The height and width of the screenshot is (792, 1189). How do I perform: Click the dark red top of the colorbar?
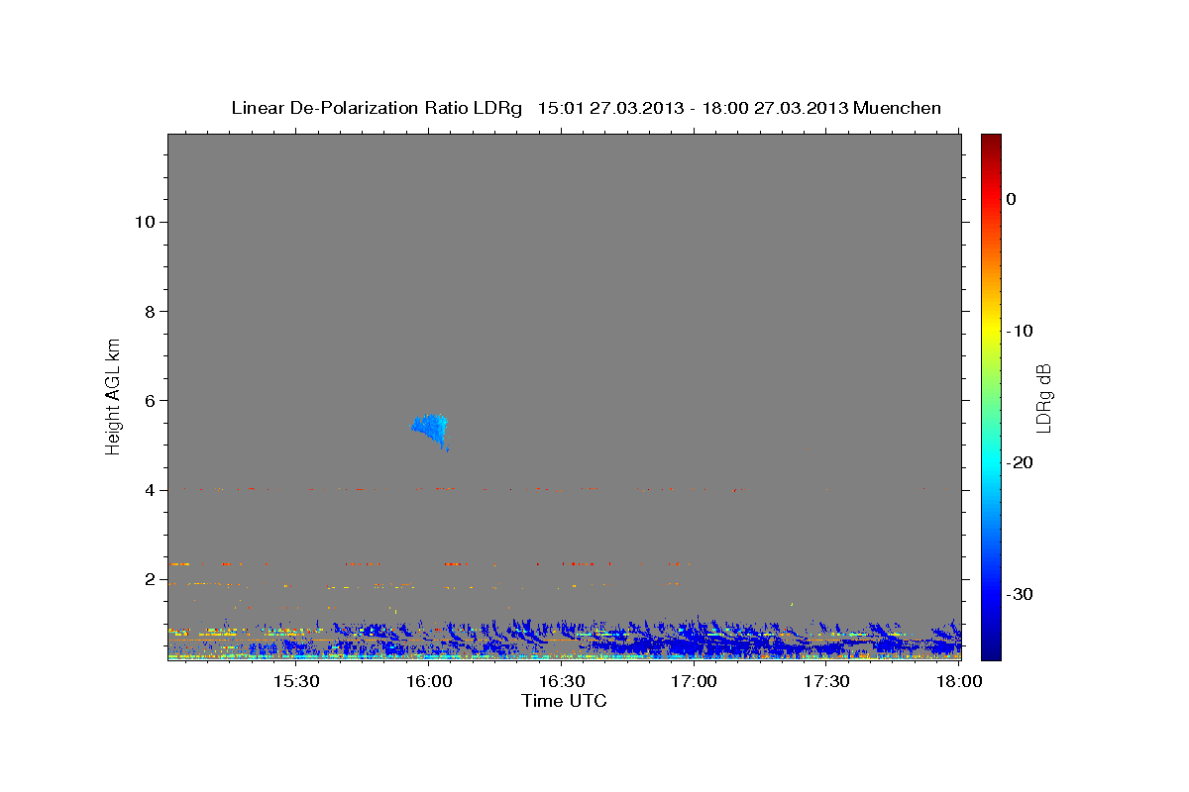point(991,144)
